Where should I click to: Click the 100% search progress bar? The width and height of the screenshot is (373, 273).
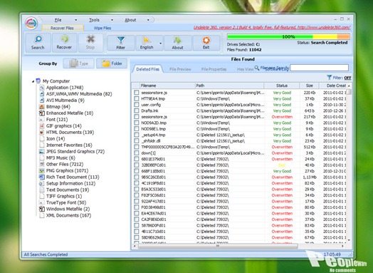[x=288, y=36]
